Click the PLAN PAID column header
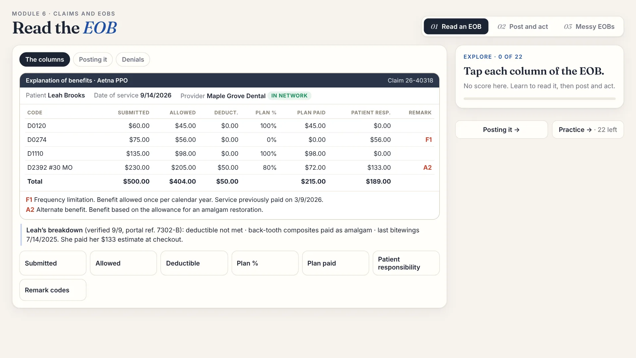The image size is (636, 358). (x=311, y=113)
